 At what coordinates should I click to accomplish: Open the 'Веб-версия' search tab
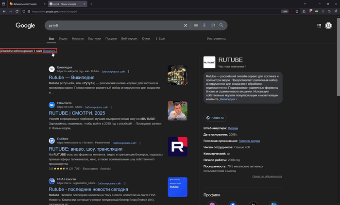point(129,39)
